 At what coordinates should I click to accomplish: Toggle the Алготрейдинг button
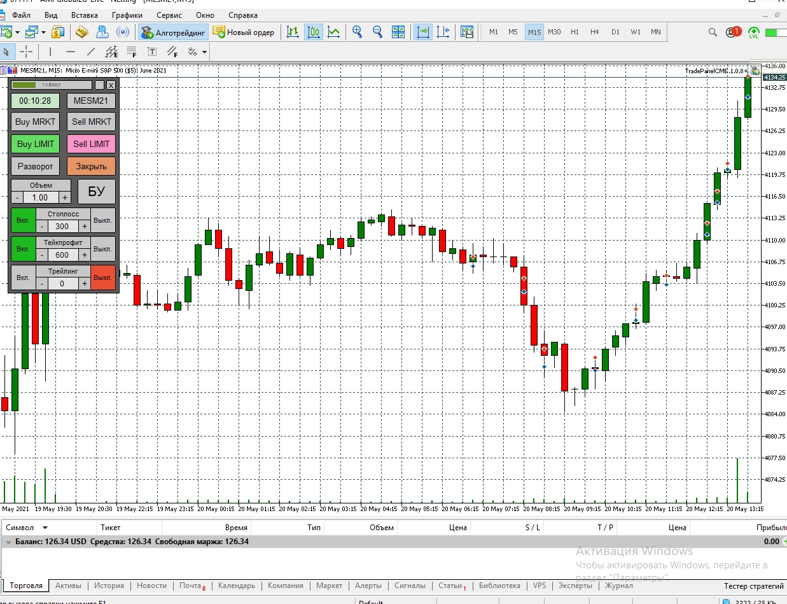[174, 32]
